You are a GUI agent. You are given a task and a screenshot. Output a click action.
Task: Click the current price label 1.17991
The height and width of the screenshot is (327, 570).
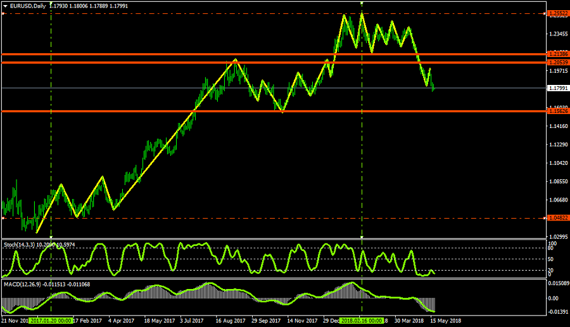click(559, 88)
